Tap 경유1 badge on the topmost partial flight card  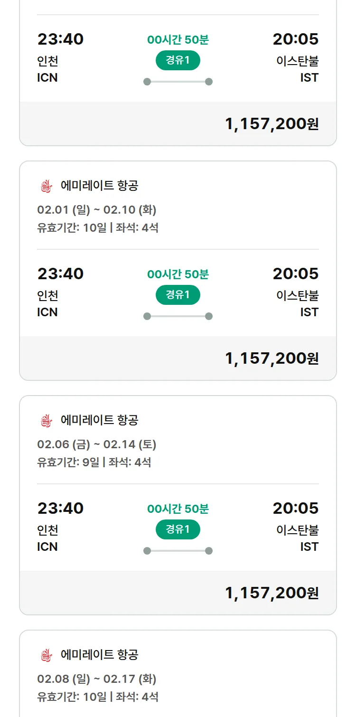pyautogui.click(x=178, y=60)
